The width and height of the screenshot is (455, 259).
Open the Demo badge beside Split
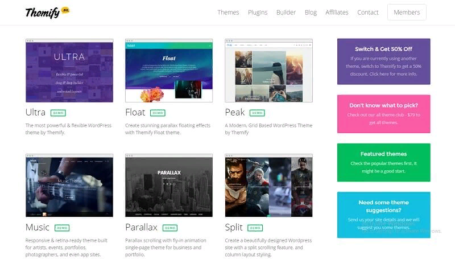click(255, 228)
